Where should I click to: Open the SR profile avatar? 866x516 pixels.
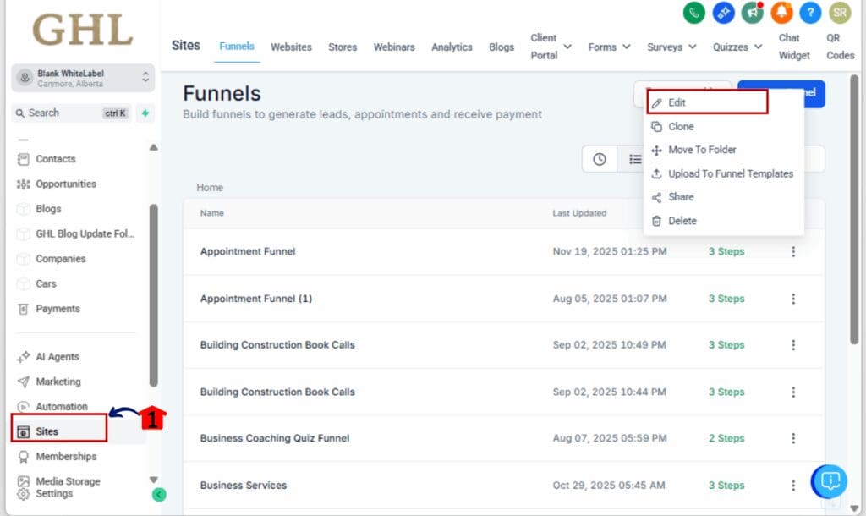[x=840, y=13]
